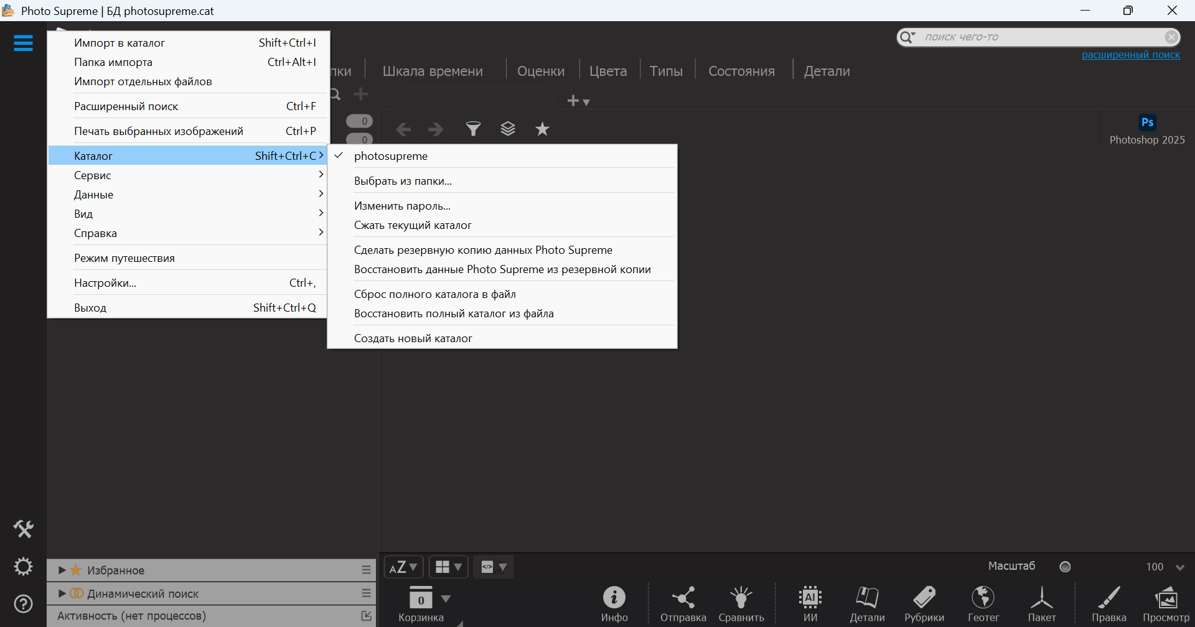The height and width of the screenshot is (627, 1195).
Task: Open the Справка submenu
Action: click(187, 233)
